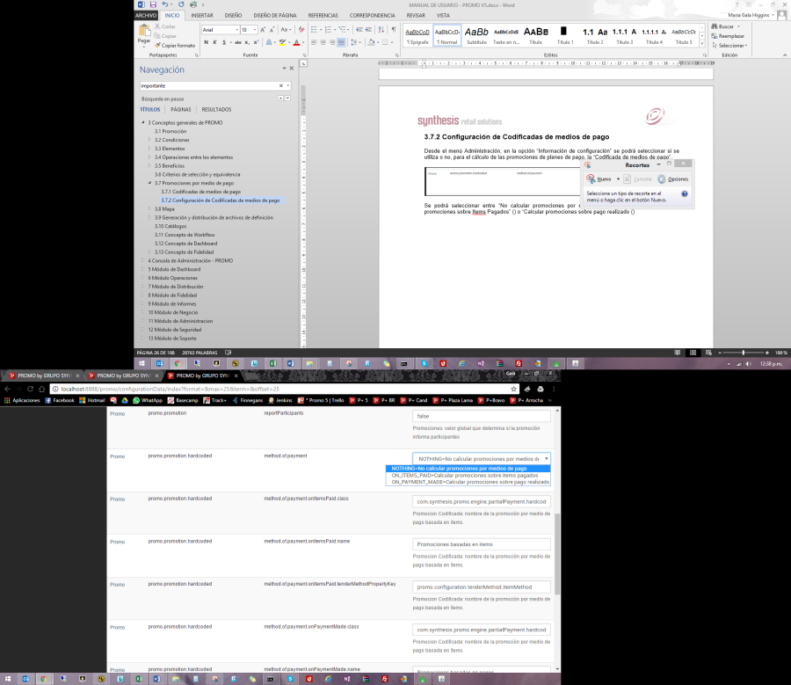The width and height of the screenshot is (791, 685).
Task: Collapse '3 Conceptos generales de PROMO'
Action: [x=143, y=122]
